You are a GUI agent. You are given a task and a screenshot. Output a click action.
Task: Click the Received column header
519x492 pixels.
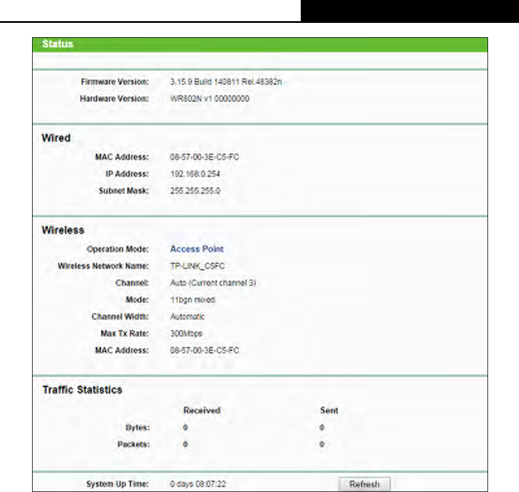202,410
